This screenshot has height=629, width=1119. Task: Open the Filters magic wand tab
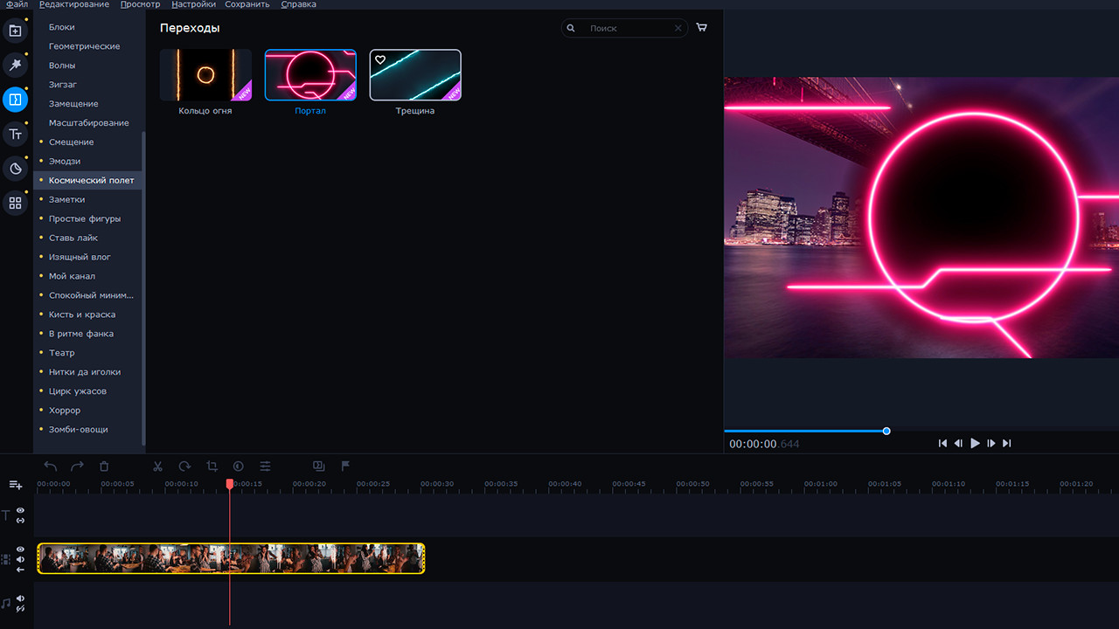tap(15, 66)
